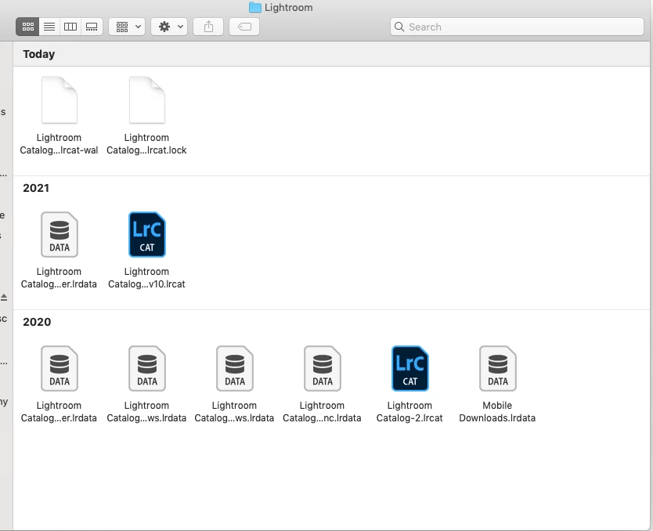653x531 pixels.
Task: Click the file name Catalog...lrcat-wal
Action: (60, 143)
